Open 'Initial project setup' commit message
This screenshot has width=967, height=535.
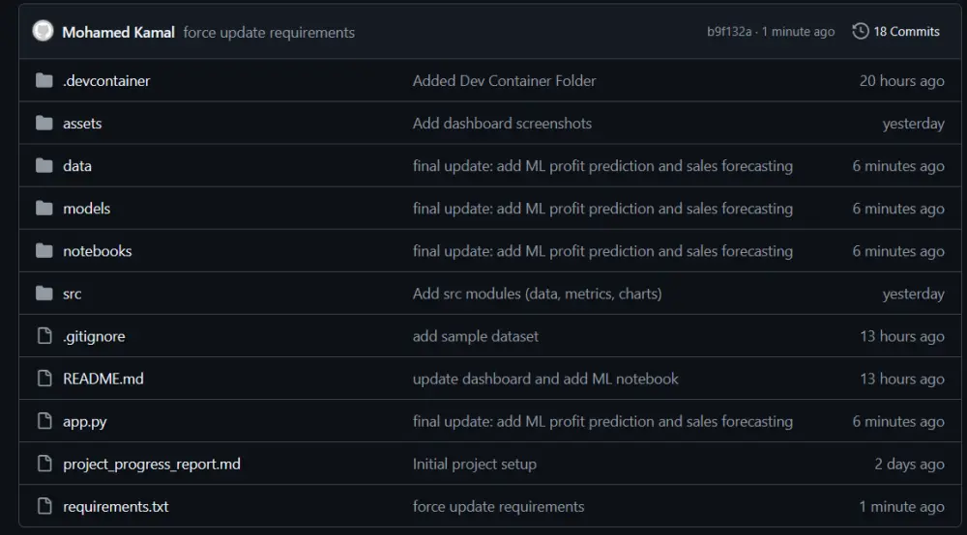pos(474,464)
